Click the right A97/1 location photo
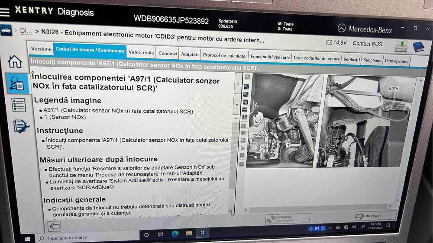 pyautogui.click(x=366, y=121)
